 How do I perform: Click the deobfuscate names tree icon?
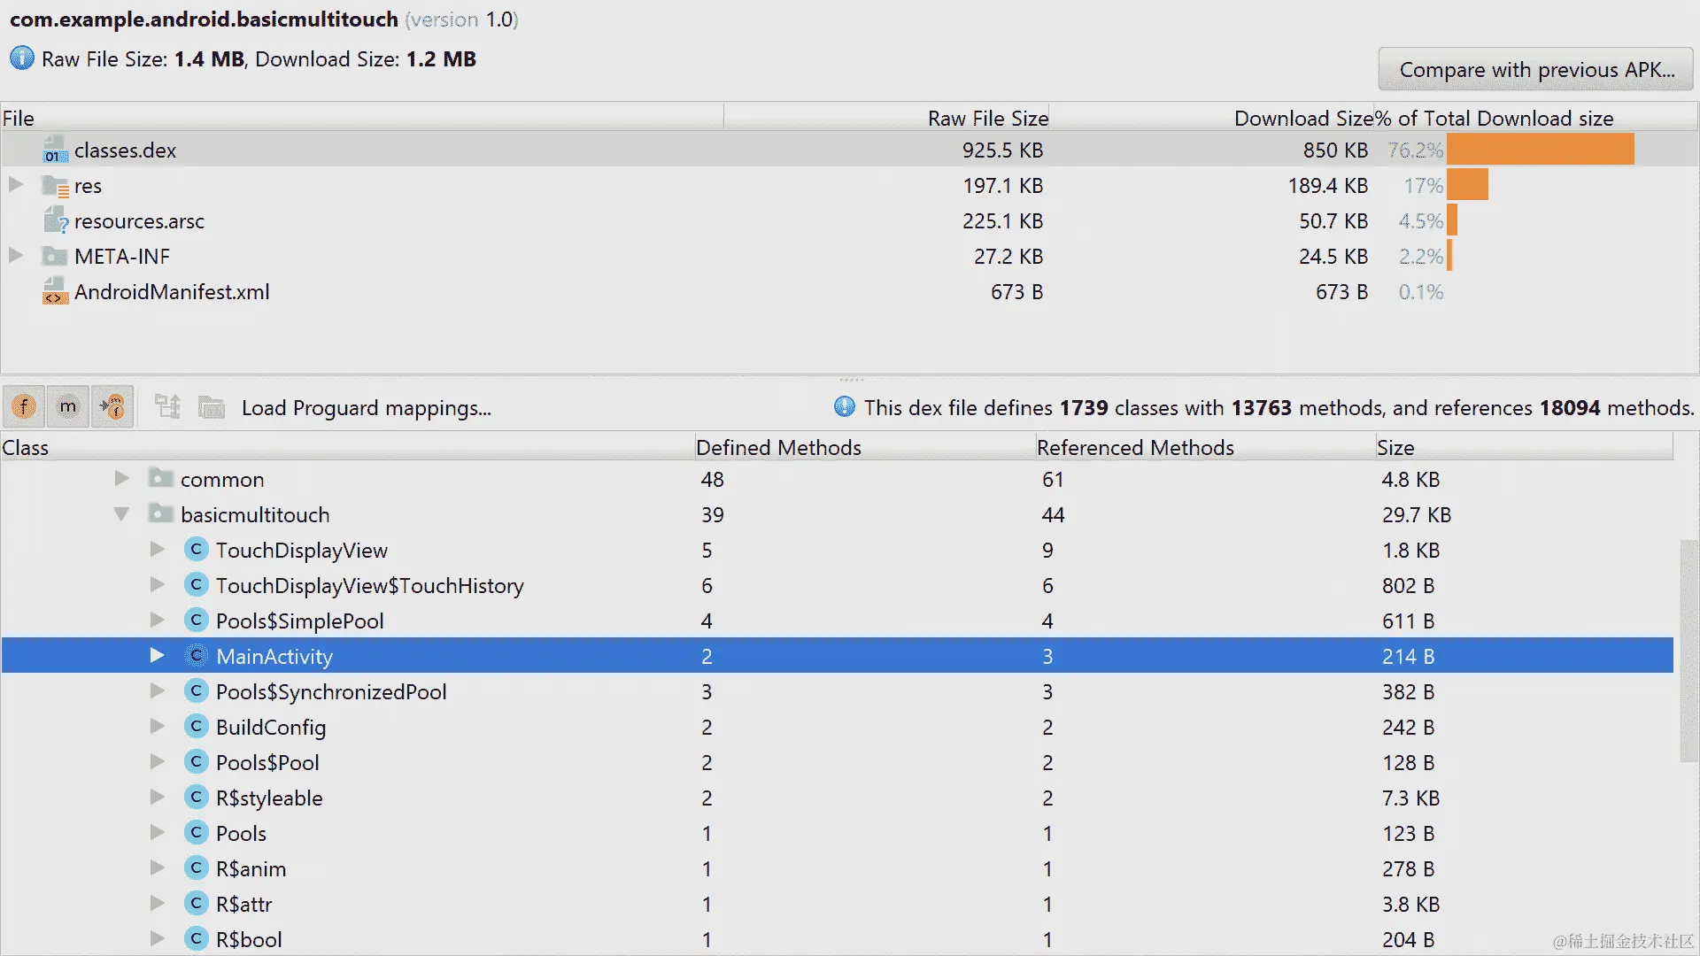click(x=167, y=407)
